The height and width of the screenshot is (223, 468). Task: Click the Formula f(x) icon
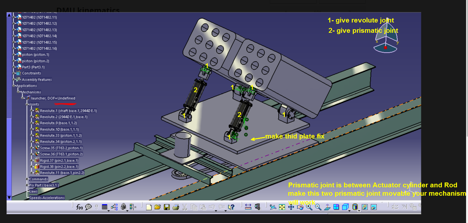[x=79, y=207]
